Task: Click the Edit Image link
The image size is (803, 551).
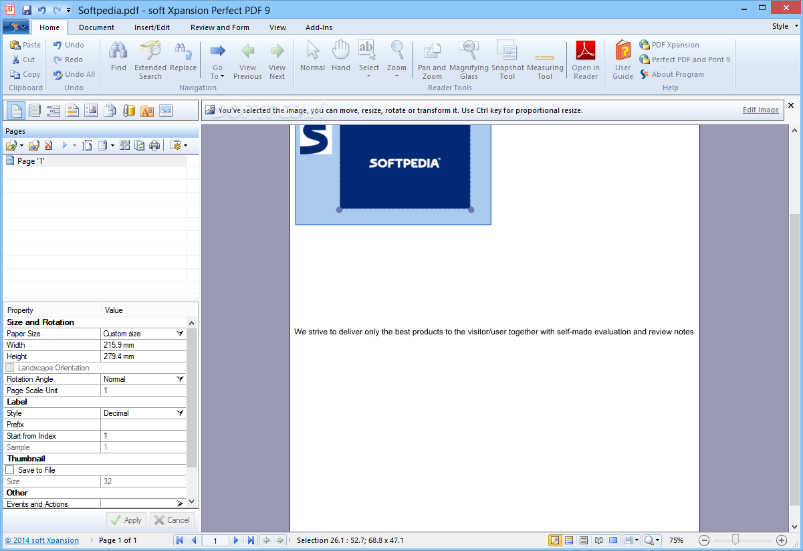Action: pos(761,110)
